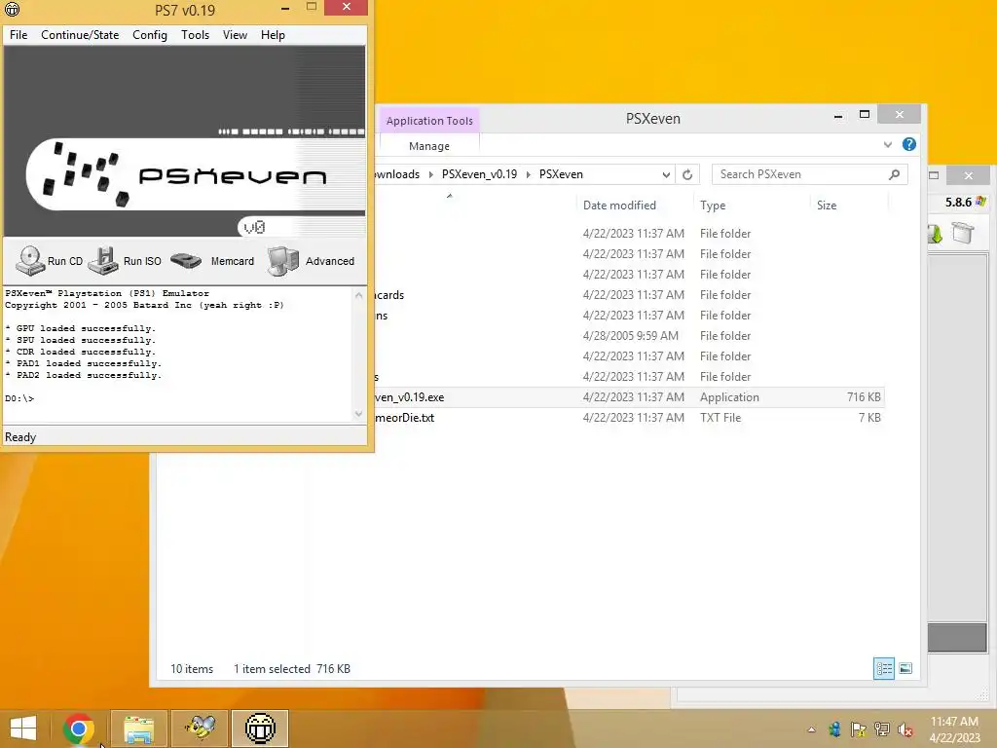Viewport: 997px width, 748px height.
Task: Expand the Explorer ribbon chevron
Action: tap(888, 144)
